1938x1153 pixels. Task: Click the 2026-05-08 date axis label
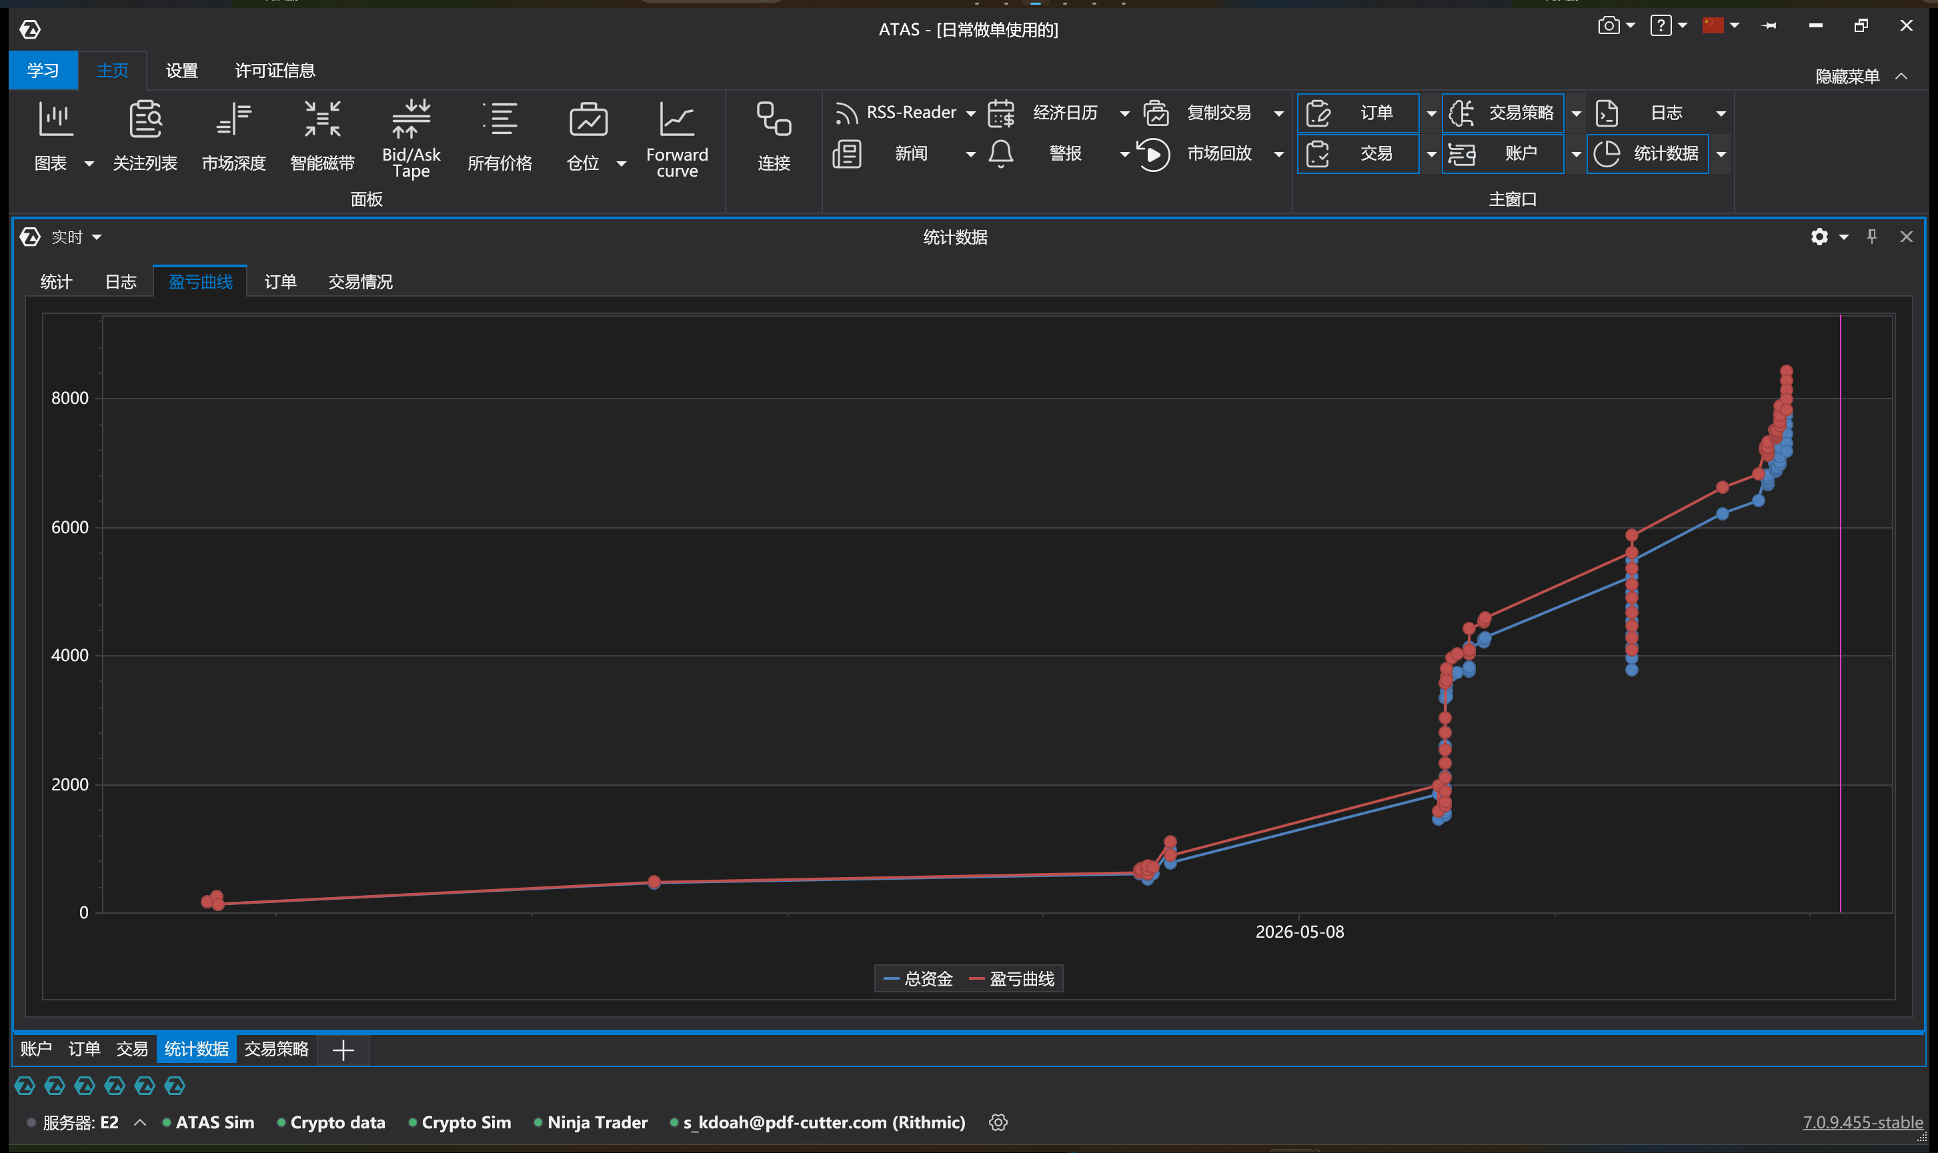(x=1300, y=932)
